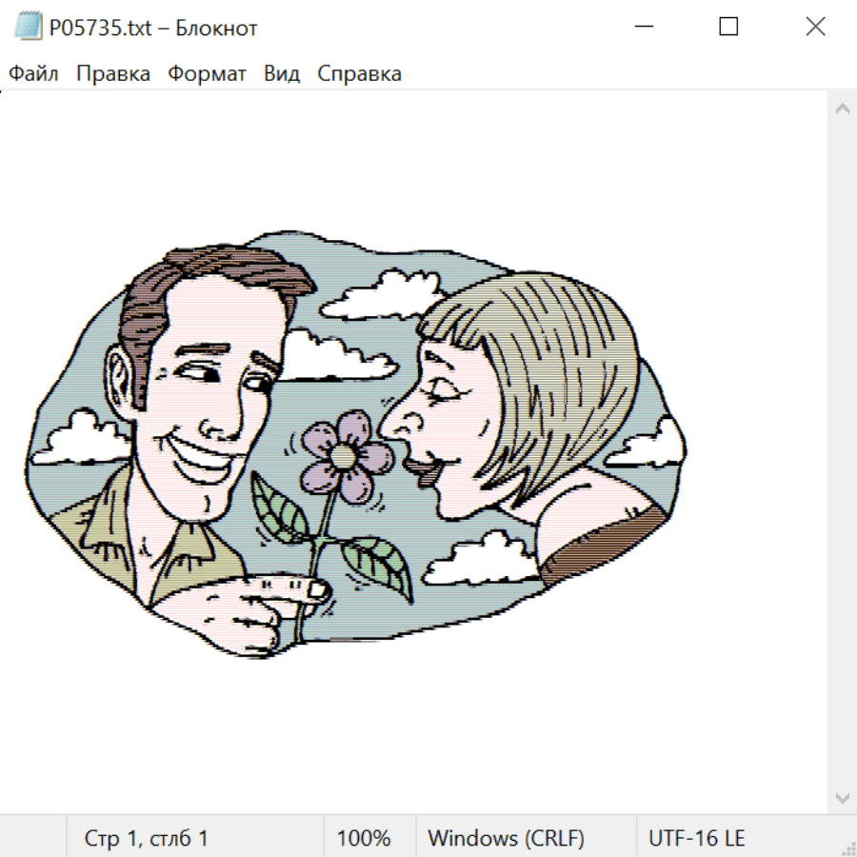Close the P05735.txt Notepad window
857x857 pixels.
815,28
